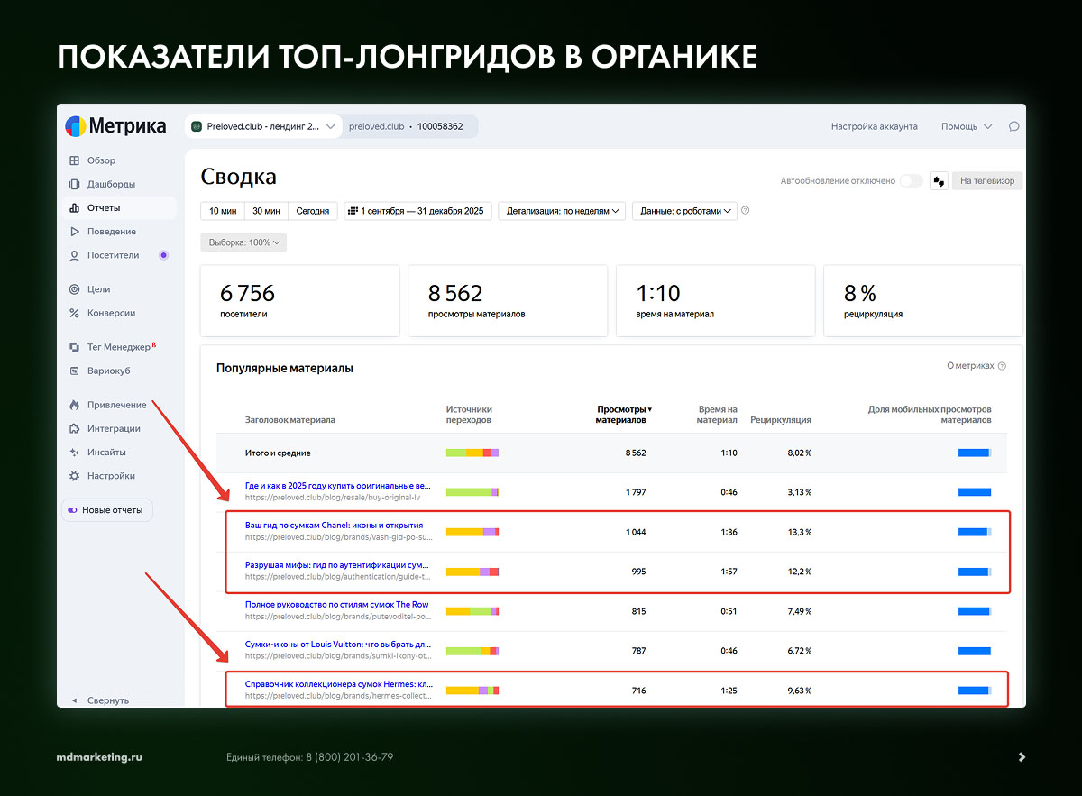1082x796 pixels.
Task: Open Дашборды via its sidebar icon
Action: point(74,184)
